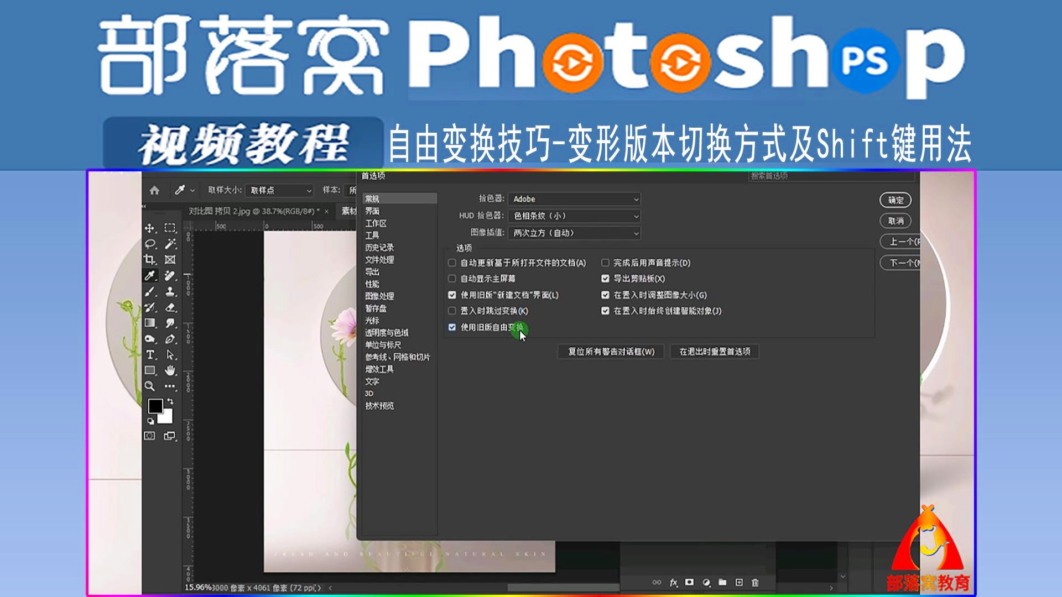
Task: Select the Rectangle shape tool
Action: click(149, 370)
